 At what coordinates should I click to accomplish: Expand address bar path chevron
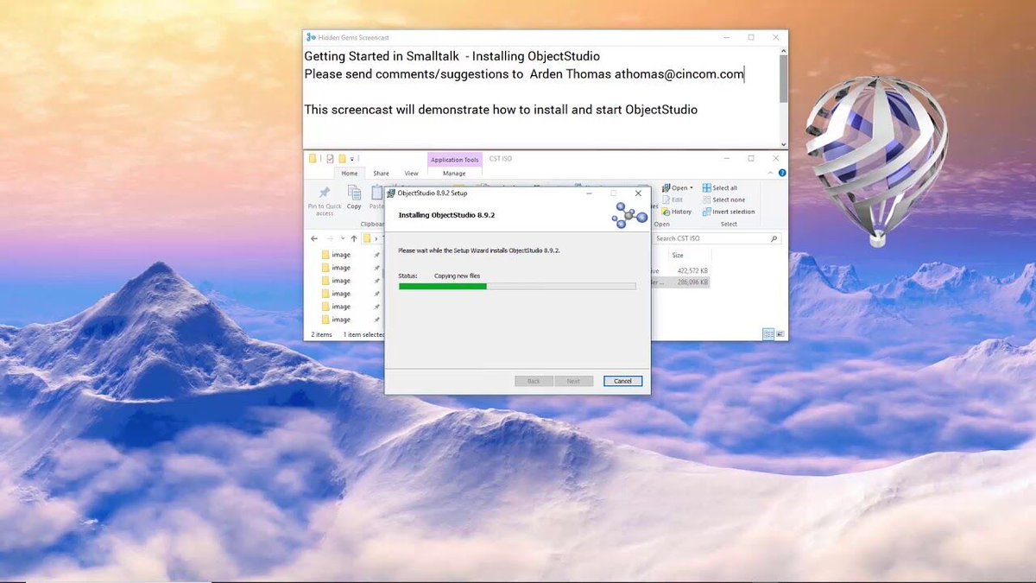[377, 238]
